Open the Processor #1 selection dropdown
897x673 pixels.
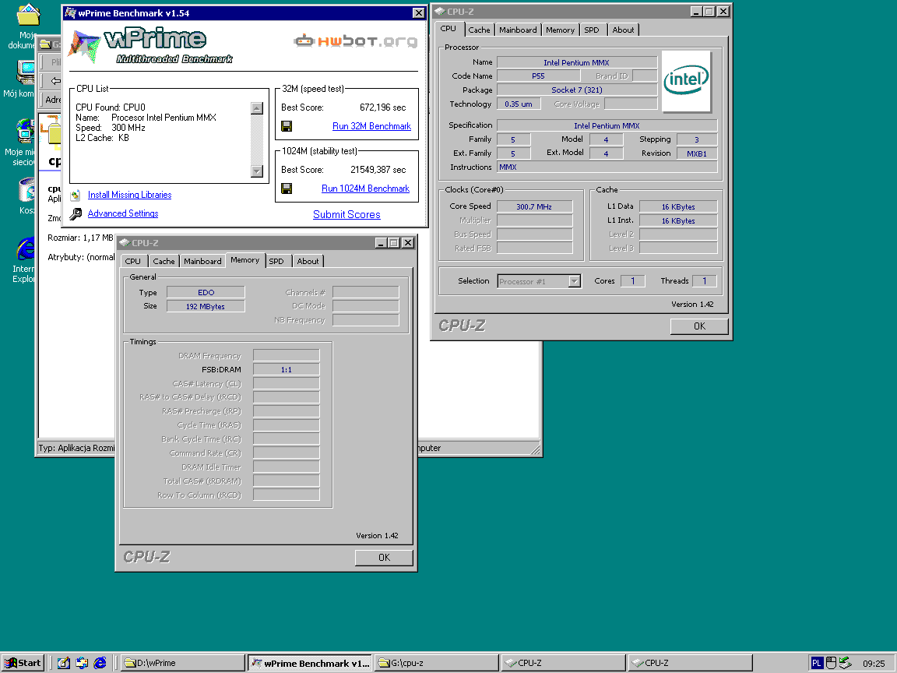coord(575,281)
